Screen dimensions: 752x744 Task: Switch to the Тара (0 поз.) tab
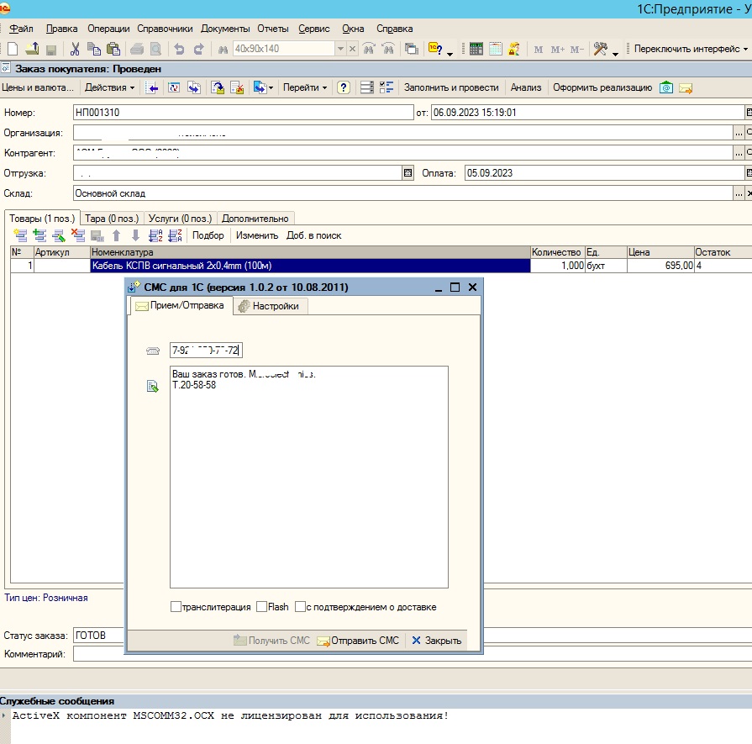click(x=112, y=219)
